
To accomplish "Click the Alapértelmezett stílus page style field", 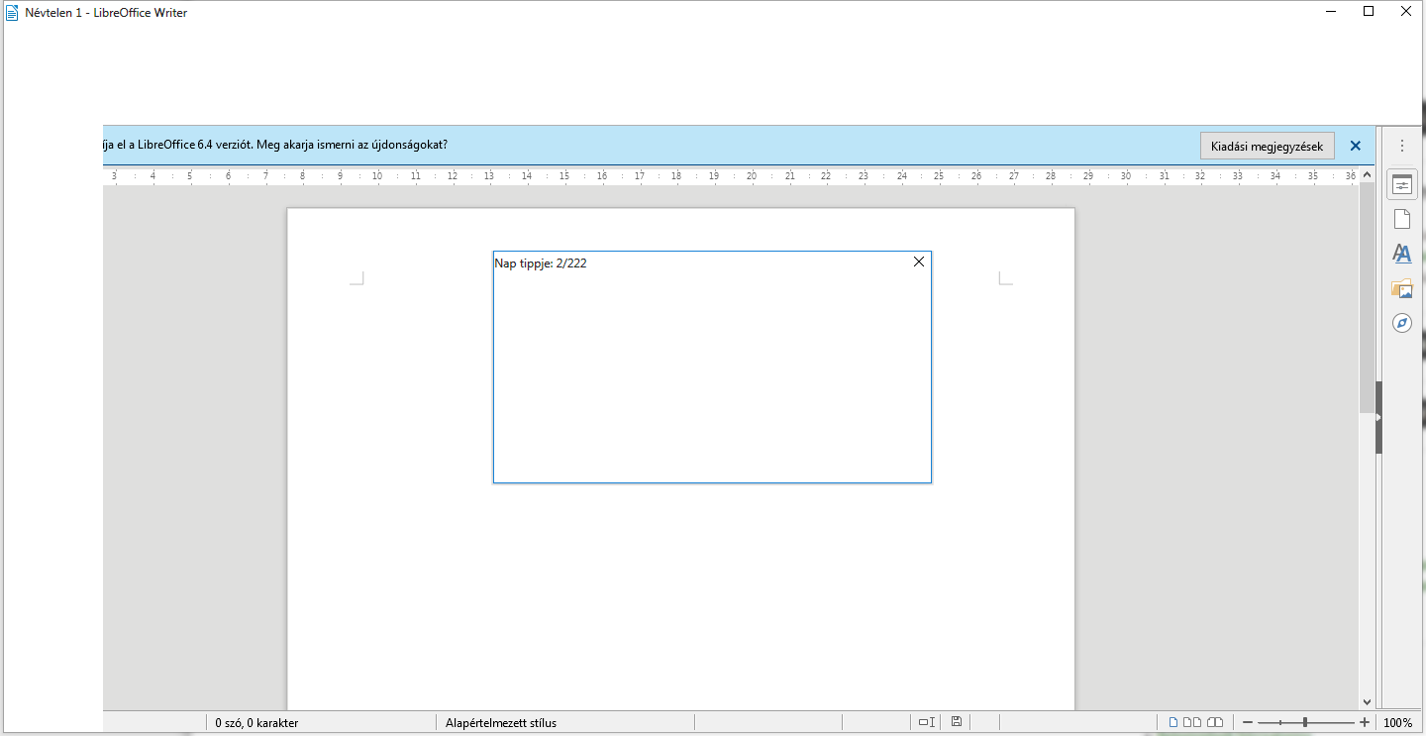I will (x=501, y=722).
